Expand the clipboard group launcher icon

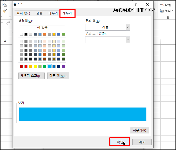click(x=10, y=17)
